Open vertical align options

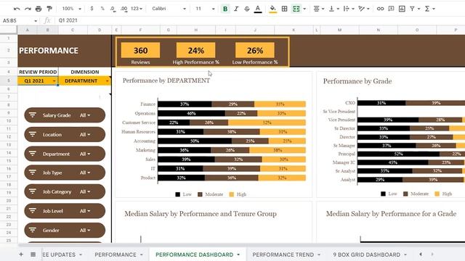tap(333, 9)
